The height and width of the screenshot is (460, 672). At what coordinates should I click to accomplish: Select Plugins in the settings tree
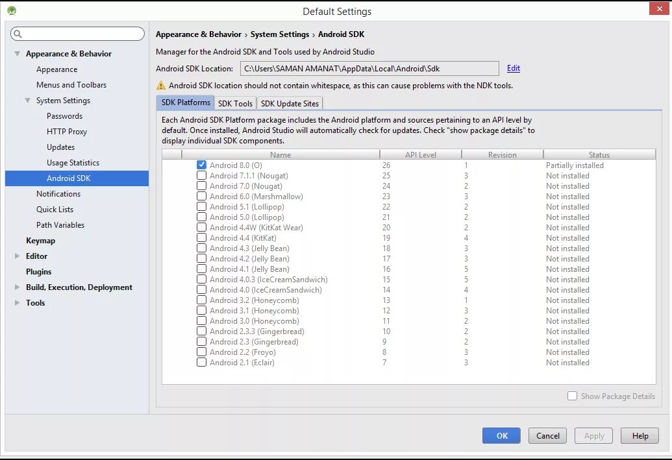pos(38,272)
